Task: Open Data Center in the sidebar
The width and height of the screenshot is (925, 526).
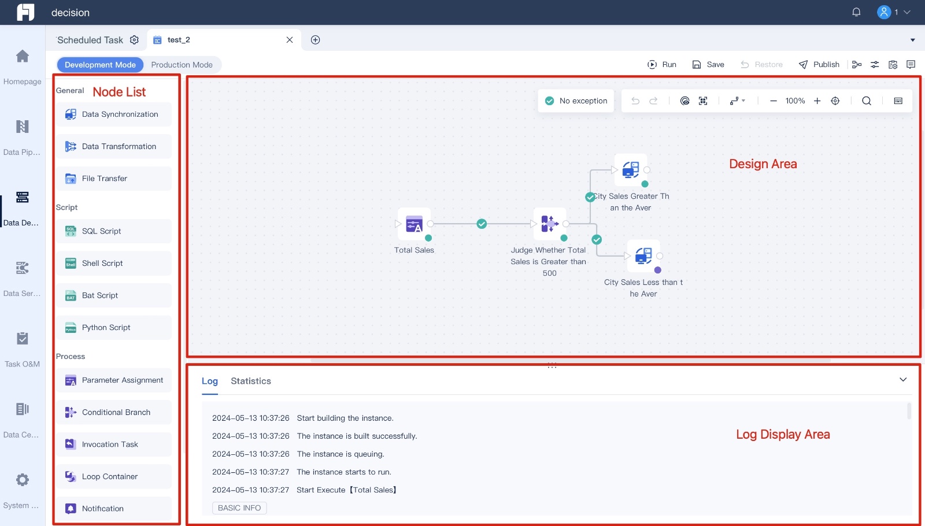Action: point(22,409)
